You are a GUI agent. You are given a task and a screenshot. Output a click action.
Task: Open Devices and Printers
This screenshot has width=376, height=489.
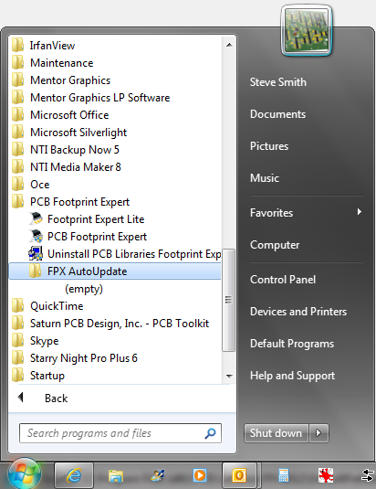tap(298, 312)
